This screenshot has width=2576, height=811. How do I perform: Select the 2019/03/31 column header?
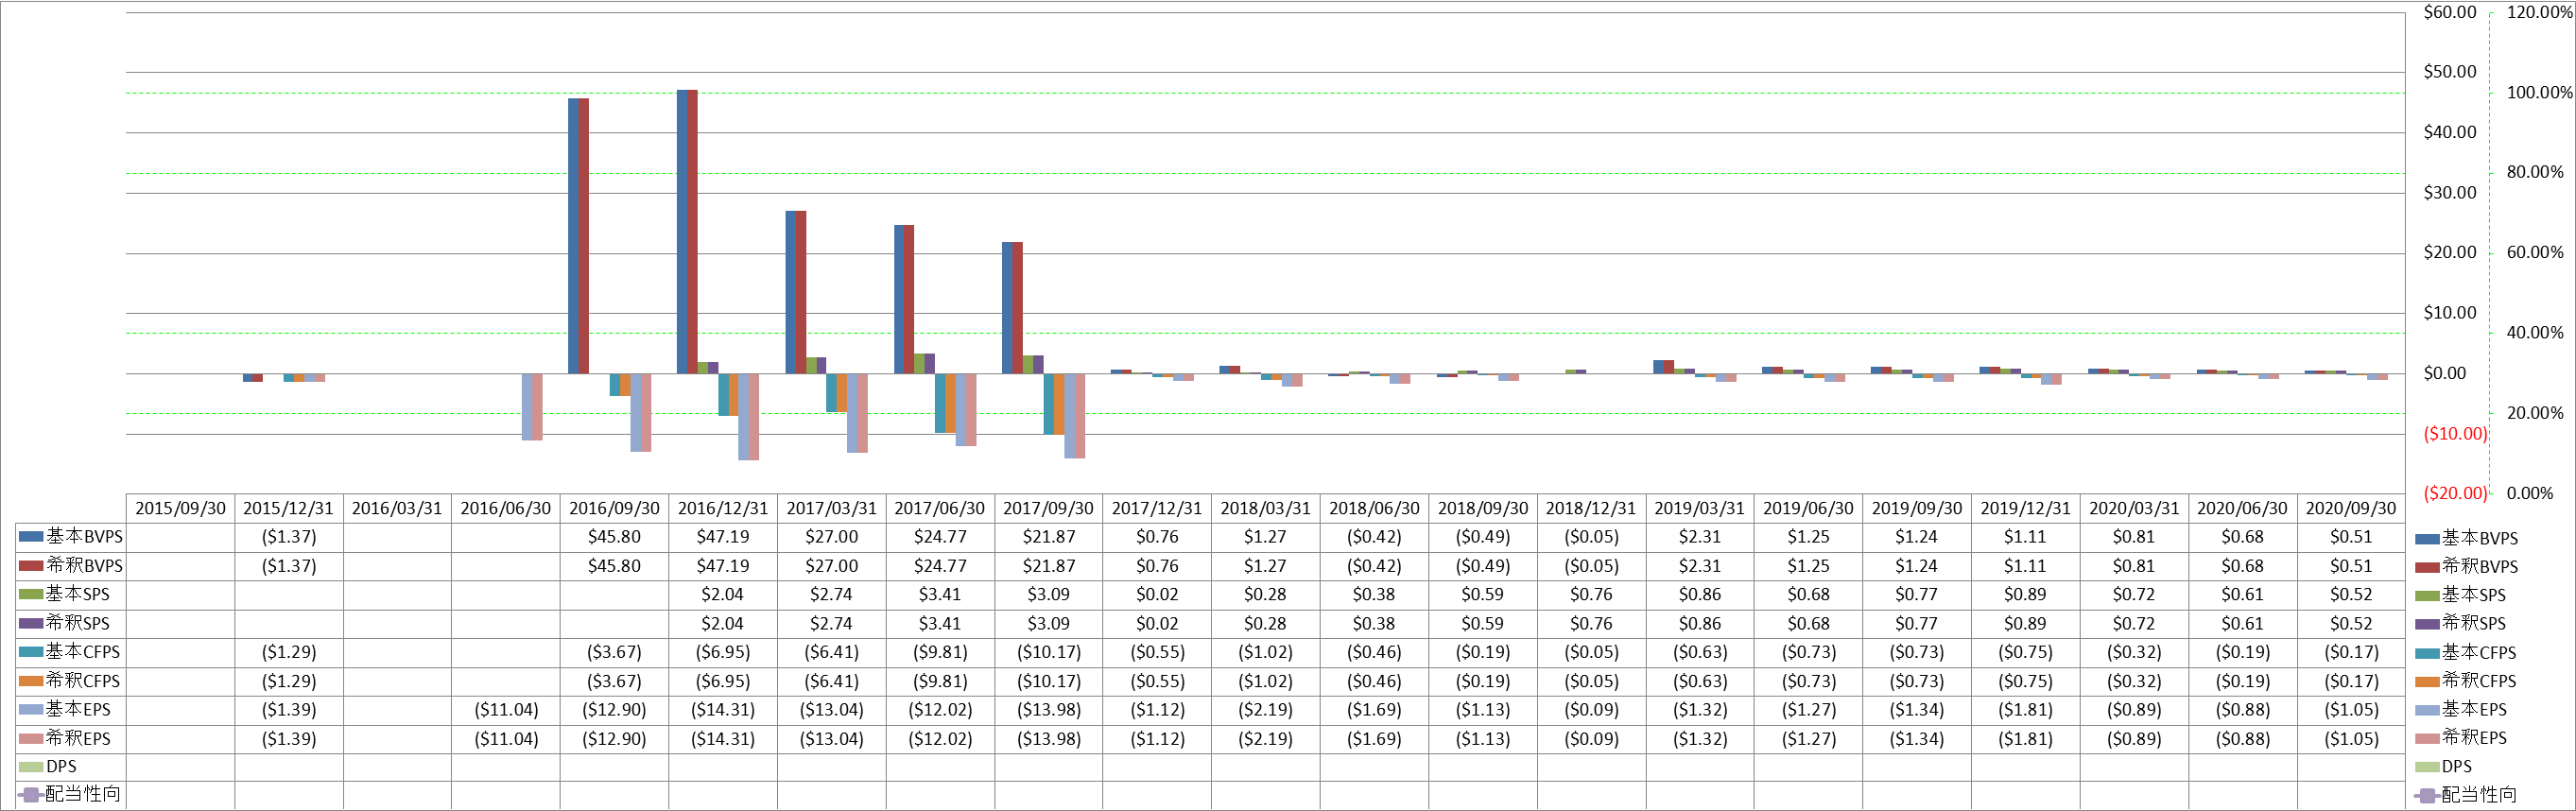coord(1699,508)
